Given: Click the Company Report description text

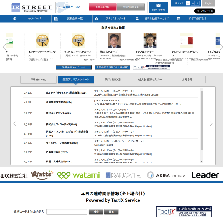Looking at the screenshot, I should [x=103, y=145].
